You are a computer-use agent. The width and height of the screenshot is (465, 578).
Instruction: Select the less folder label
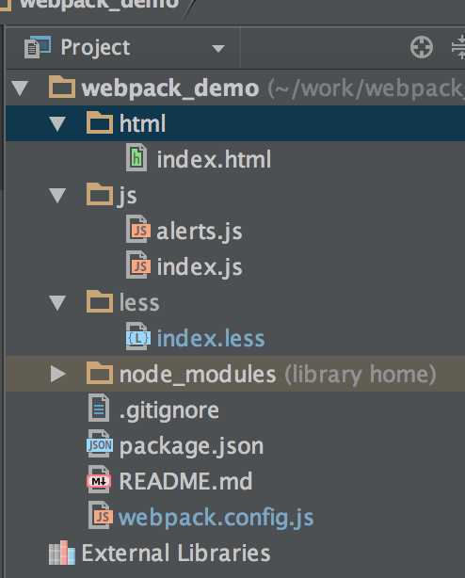[139, 303]
